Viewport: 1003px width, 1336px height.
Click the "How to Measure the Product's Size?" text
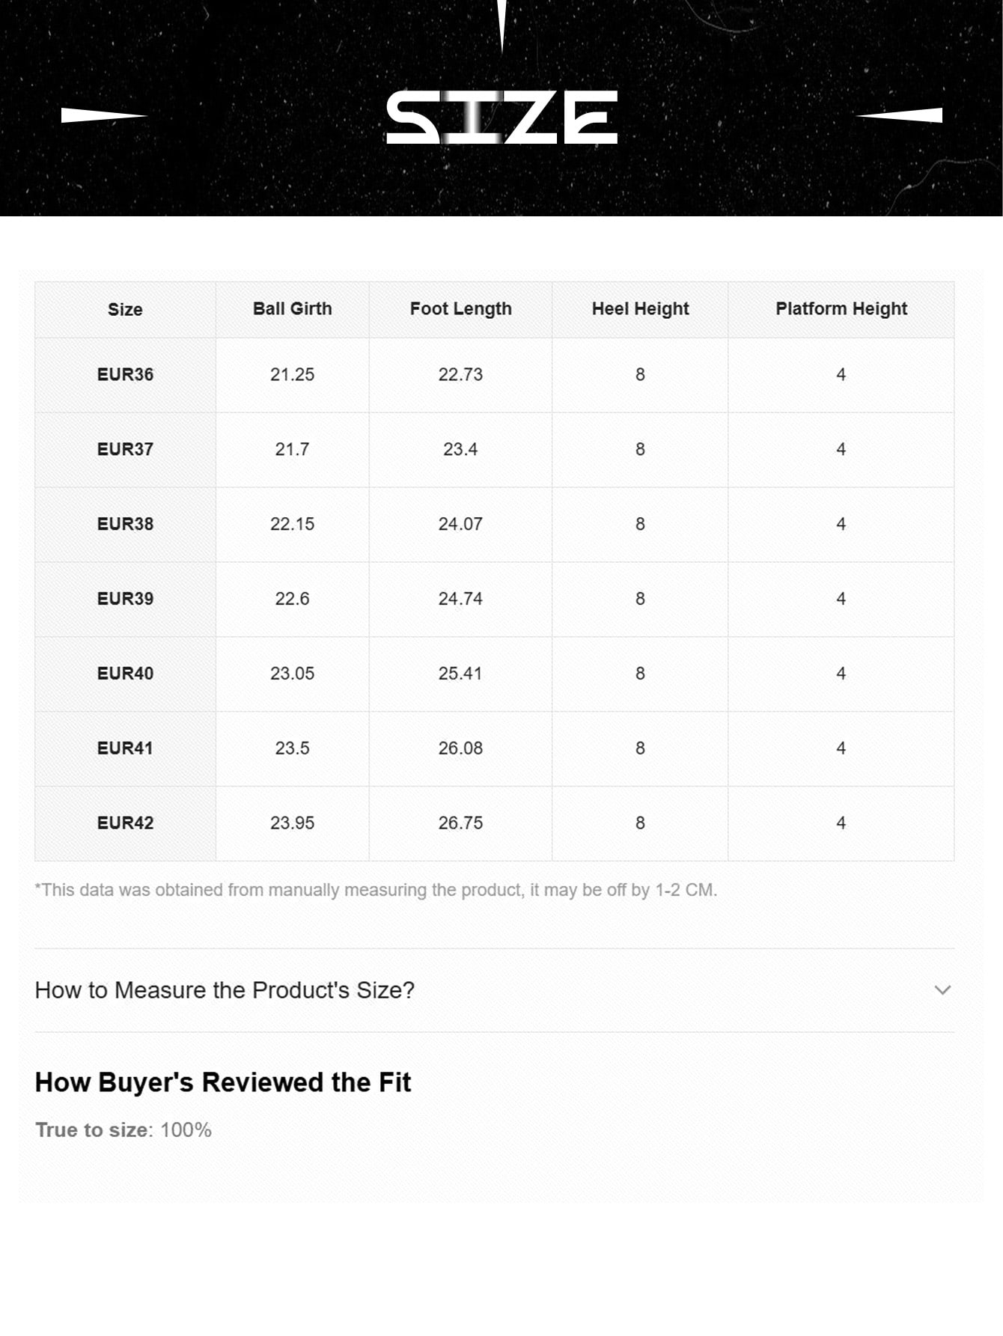(x=225, y=990)
